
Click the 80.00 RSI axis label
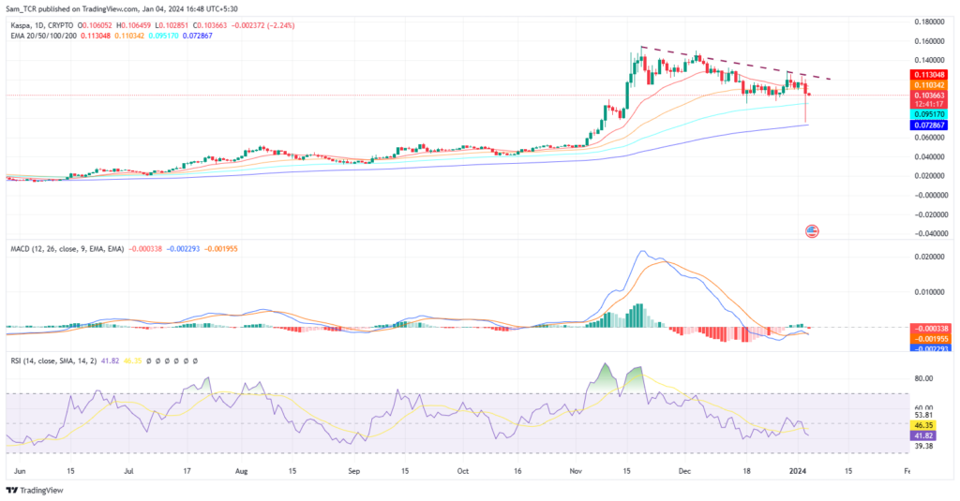923,378
